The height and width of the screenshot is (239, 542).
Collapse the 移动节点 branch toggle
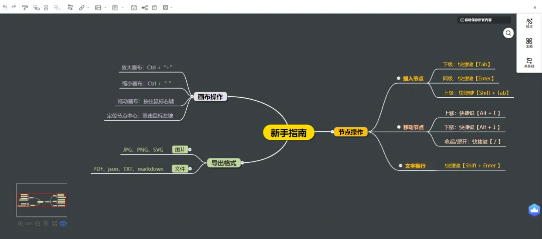(398, 127)
